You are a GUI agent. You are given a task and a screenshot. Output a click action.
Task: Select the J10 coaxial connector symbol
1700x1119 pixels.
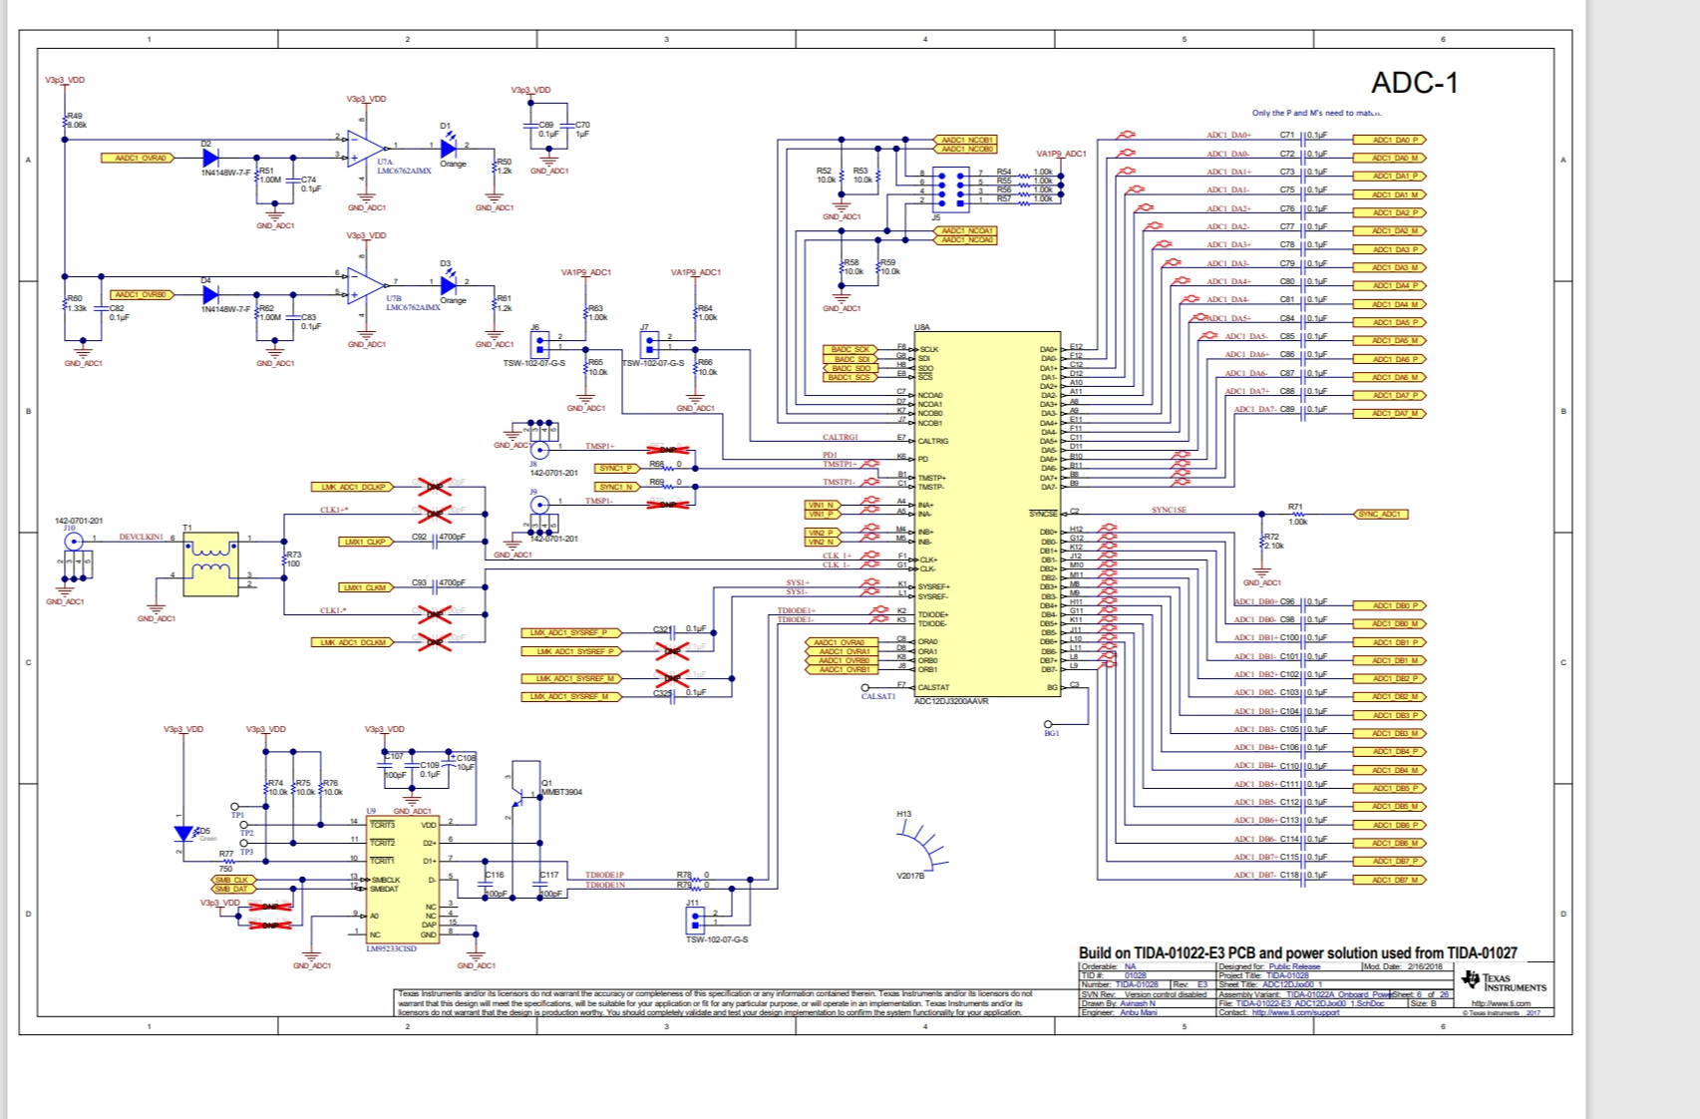[x=73, y=542]
